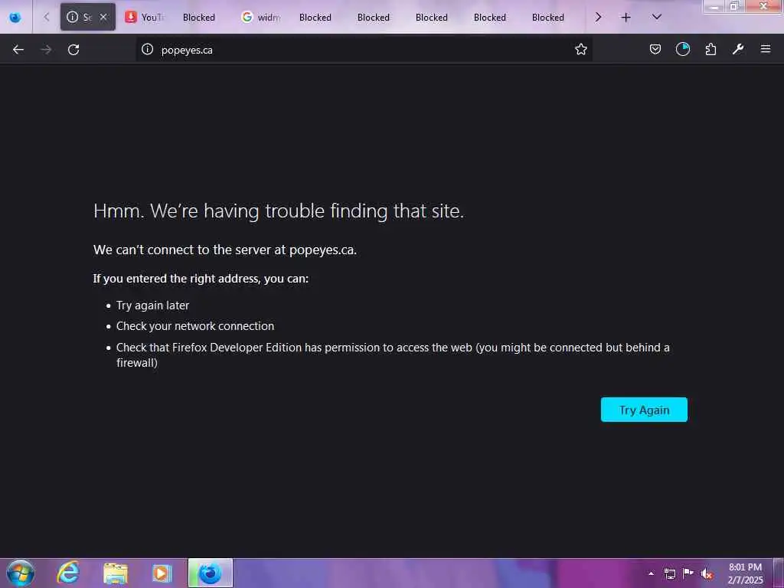784x588 pixels.
Task: Click text "Check your network connection"
Action: (x=195, y=326)
